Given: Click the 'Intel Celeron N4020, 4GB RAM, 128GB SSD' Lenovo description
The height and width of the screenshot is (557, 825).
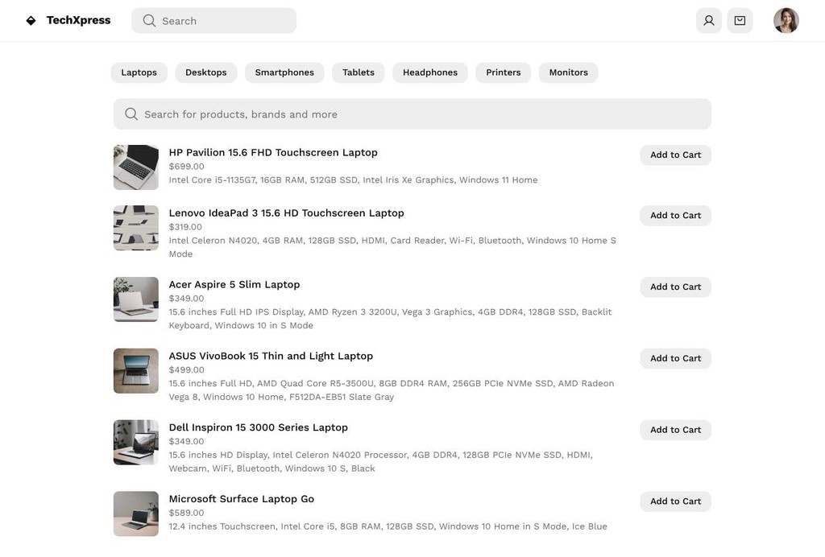Looking at the screenshot, I should tap(392, 247).
